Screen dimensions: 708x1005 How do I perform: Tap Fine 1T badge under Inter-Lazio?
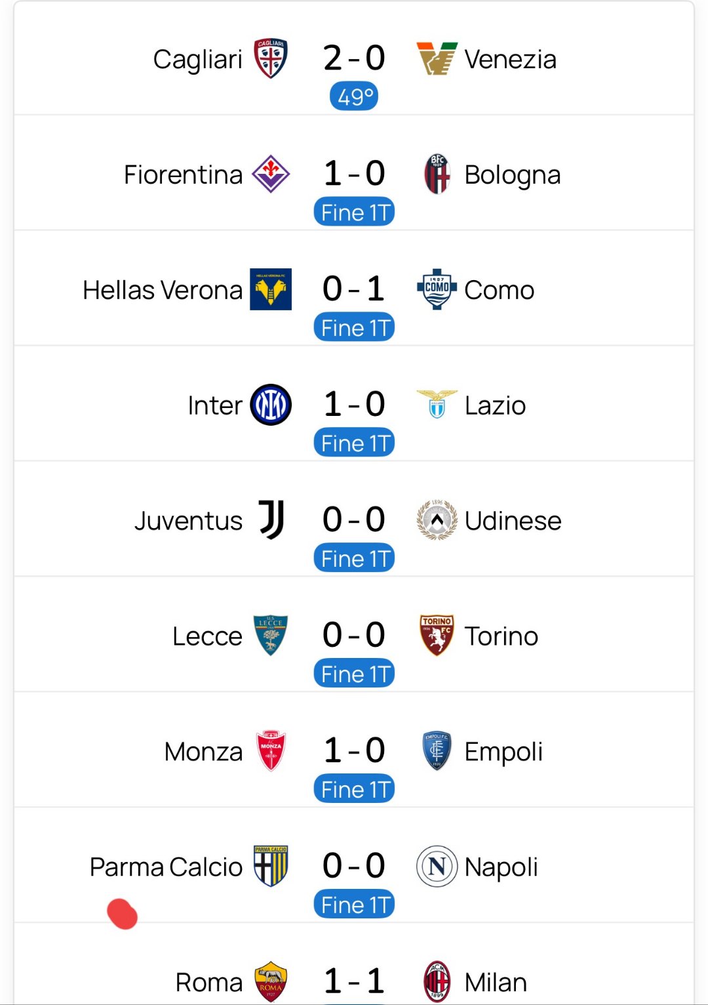pyautogui.click(x=354, y=443)
